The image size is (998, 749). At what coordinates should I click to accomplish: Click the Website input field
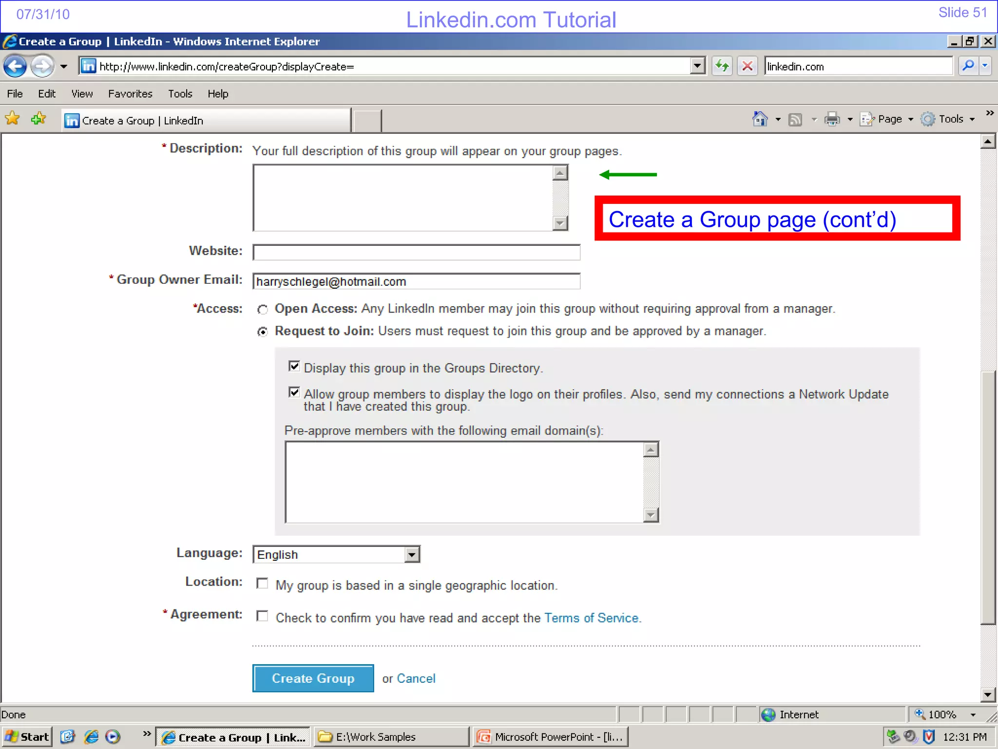click(x=417, y=253)
